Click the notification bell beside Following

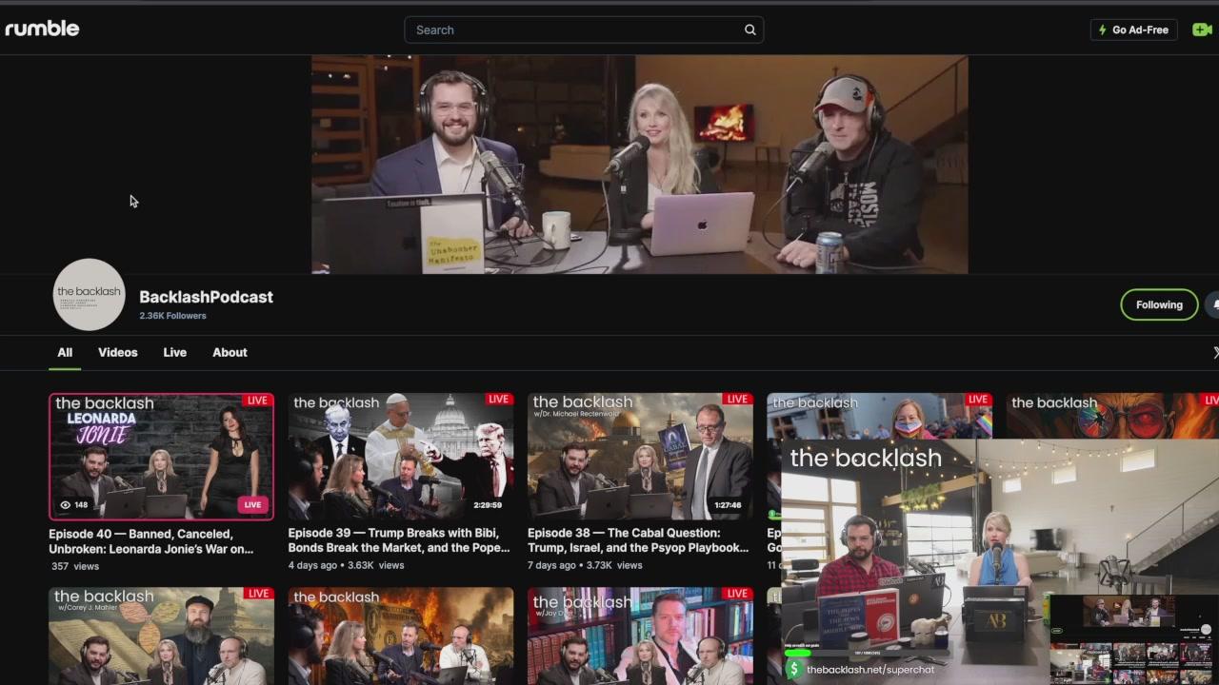(1213, 304)
